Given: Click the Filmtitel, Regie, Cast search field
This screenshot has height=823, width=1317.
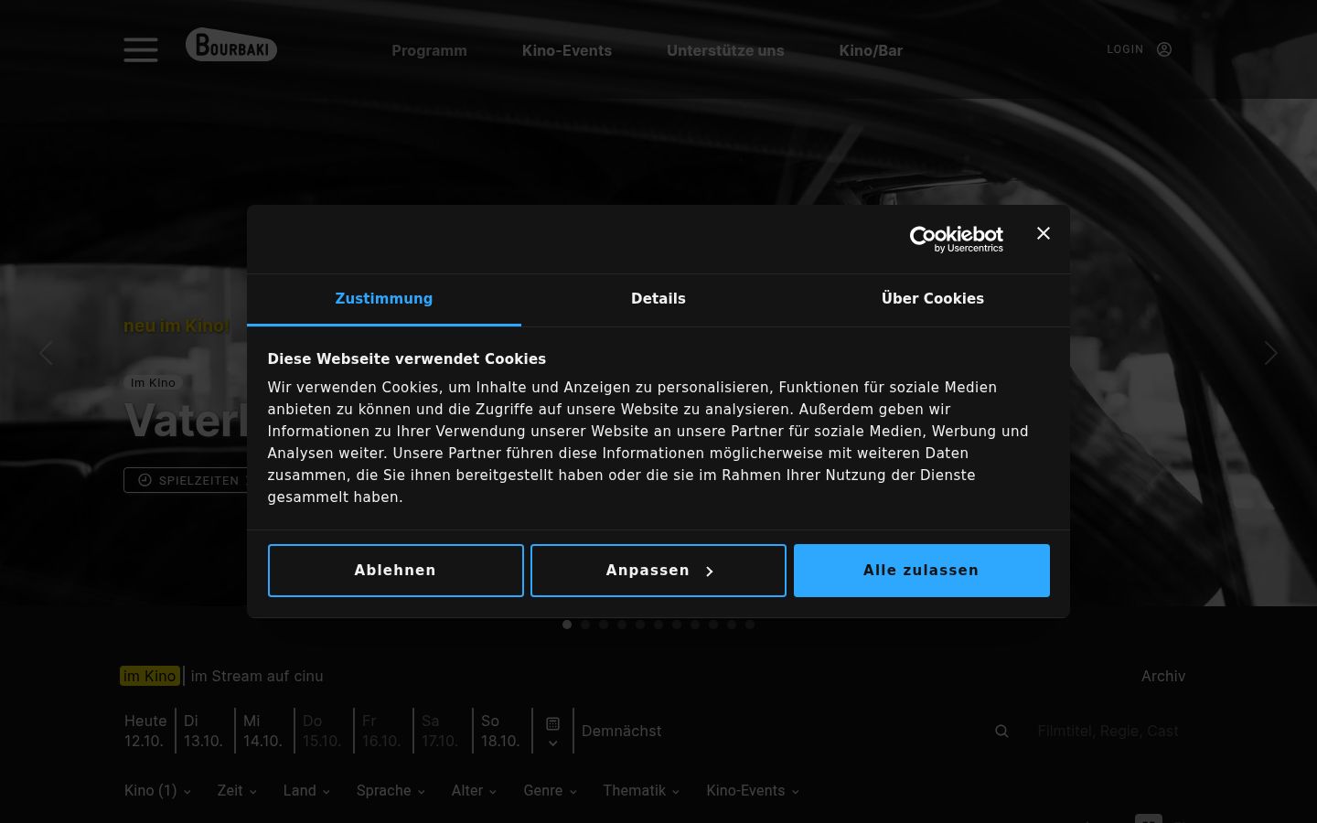Looking at the screenshot, I should [1108, 731].
